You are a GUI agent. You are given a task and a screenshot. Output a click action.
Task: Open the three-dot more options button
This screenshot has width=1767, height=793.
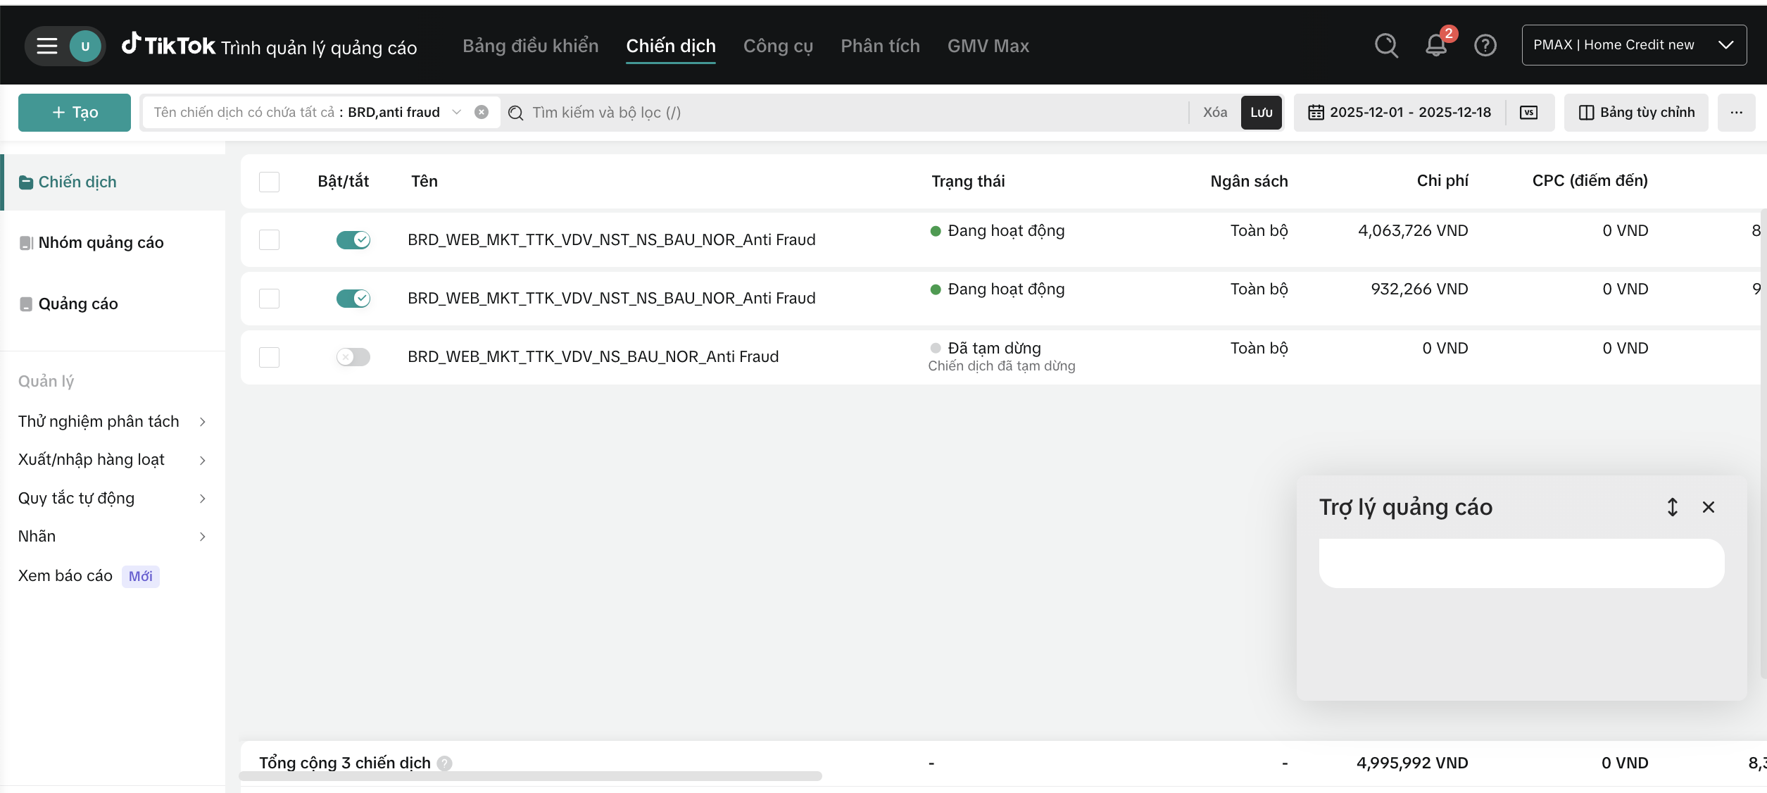(1736, 113)
